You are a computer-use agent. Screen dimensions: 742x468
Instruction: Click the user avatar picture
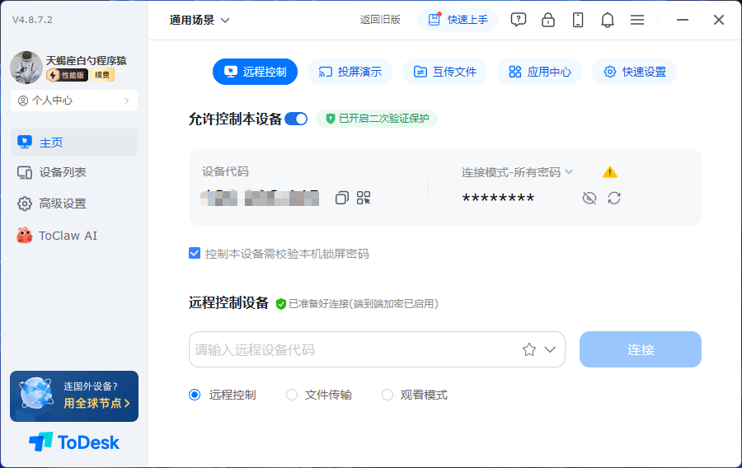pos(26,68)
